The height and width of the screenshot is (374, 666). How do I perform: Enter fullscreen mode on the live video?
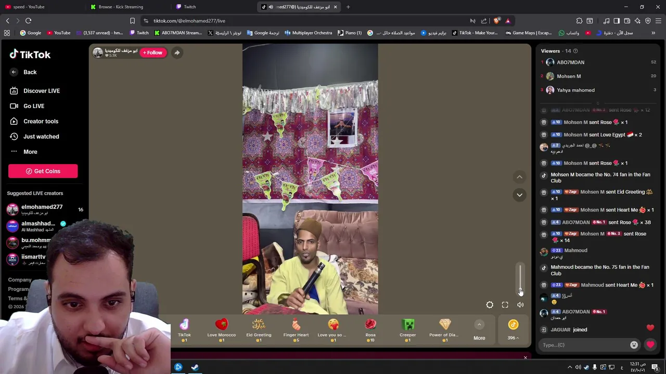(505, 305)
